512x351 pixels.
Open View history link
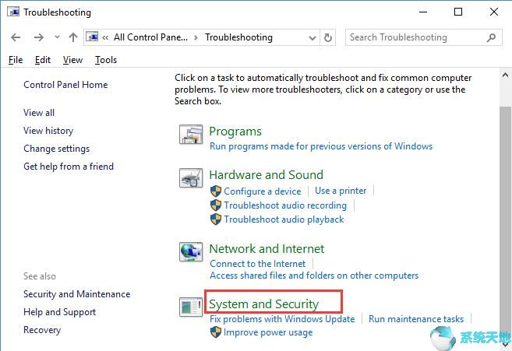tap(48, 131)
